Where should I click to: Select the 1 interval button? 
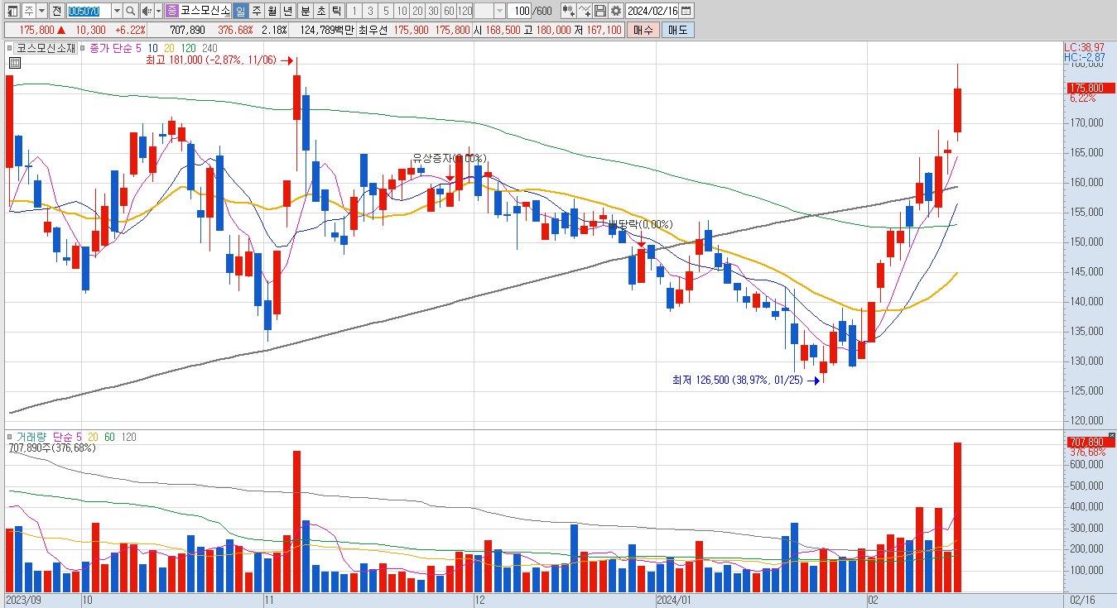[354, 11]
